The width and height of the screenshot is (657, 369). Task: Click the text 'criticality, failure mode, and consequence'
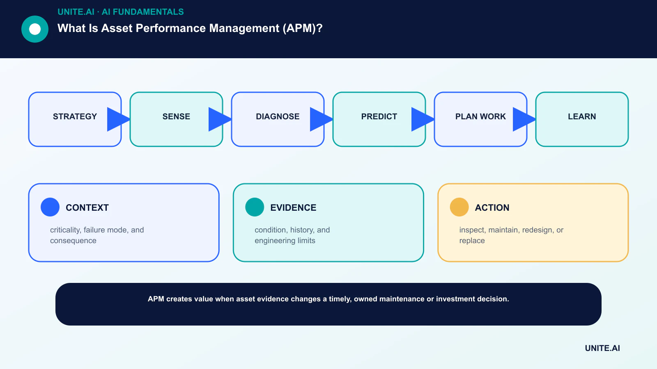pyautogui.click(x=97, y=235)
